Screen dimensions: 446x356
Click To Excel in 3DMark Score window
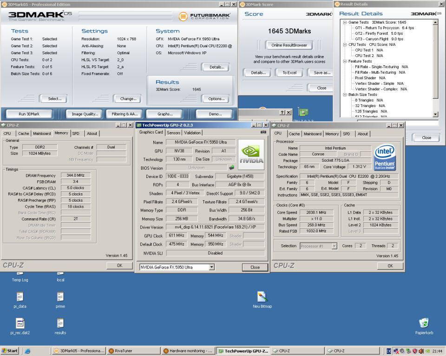coord(289,73)
